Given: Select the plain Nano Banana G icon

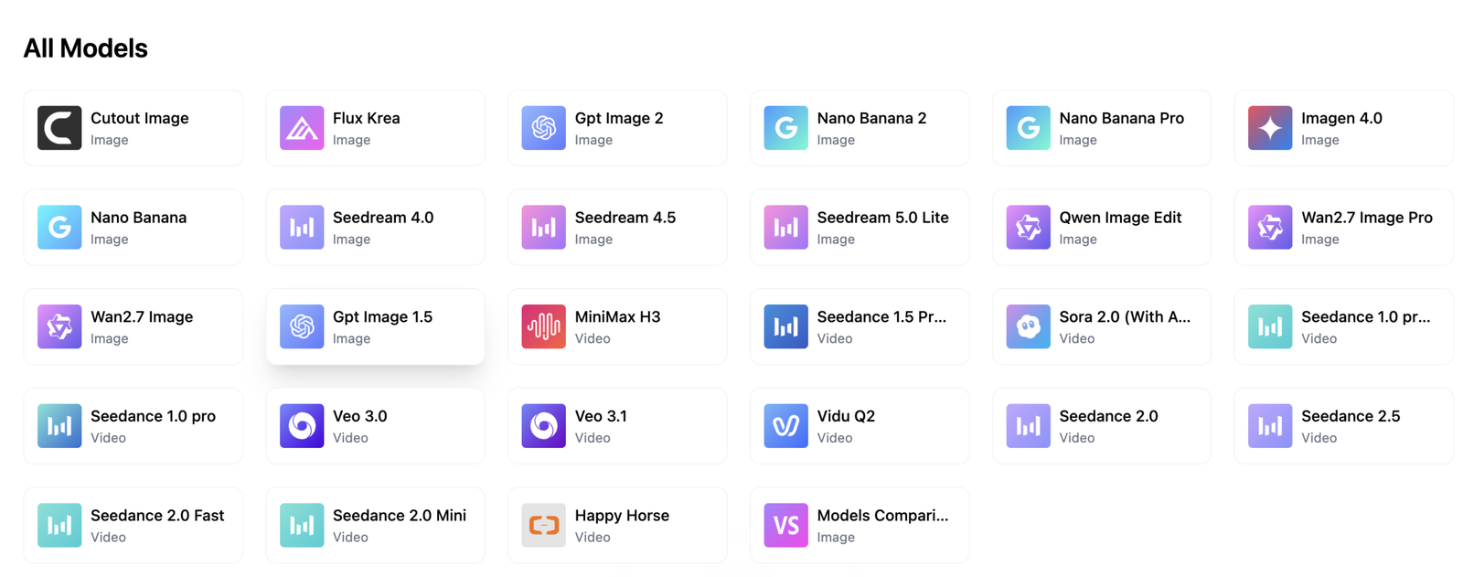Looking at the screenshot, I should [x=59, y=227].
